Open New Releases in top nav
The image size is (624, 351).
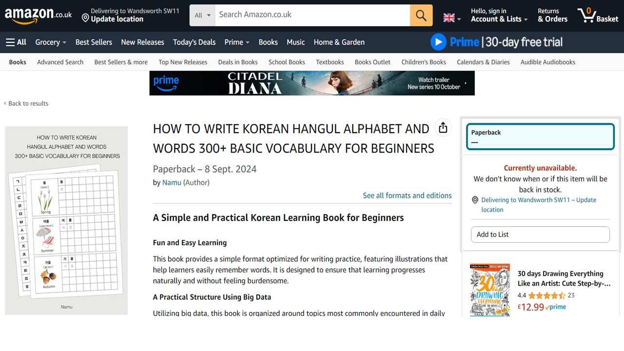click(x=142, y=42)
